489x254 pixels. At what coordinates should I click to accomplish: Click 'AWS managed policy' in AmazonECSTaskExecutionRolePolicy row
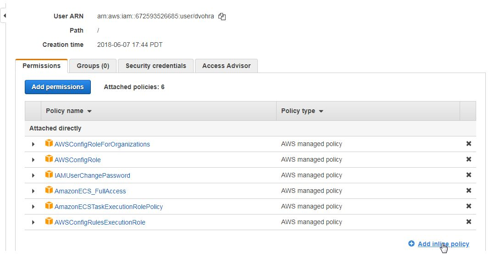(311, 207)
